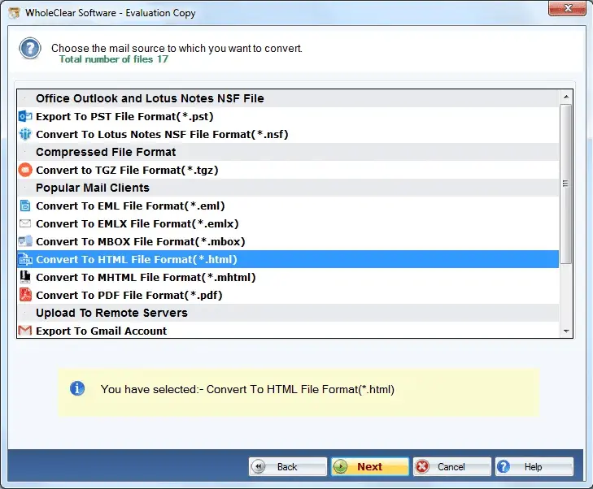Click the EMLX envelope icon
Image resolution: width=593 pixels, height=489 pixels.
[25, 223]
